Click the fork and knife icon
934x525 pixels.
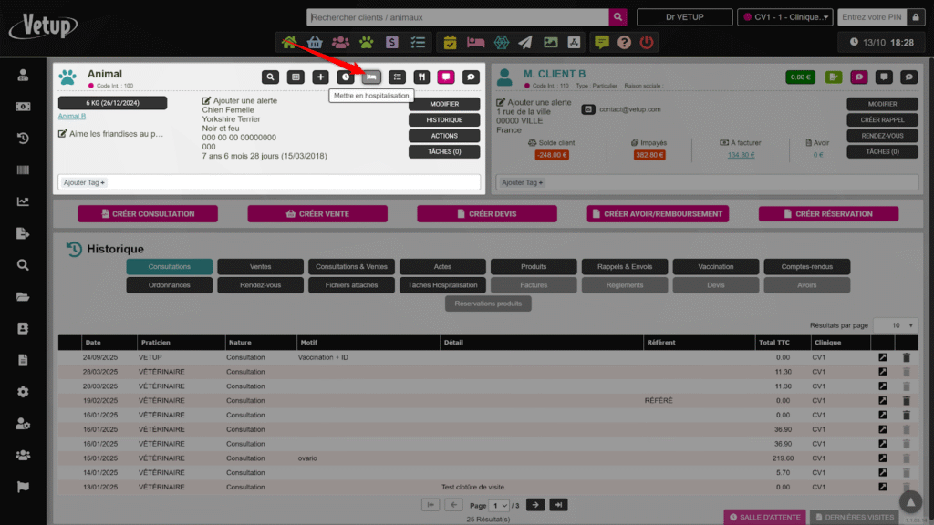421,77
